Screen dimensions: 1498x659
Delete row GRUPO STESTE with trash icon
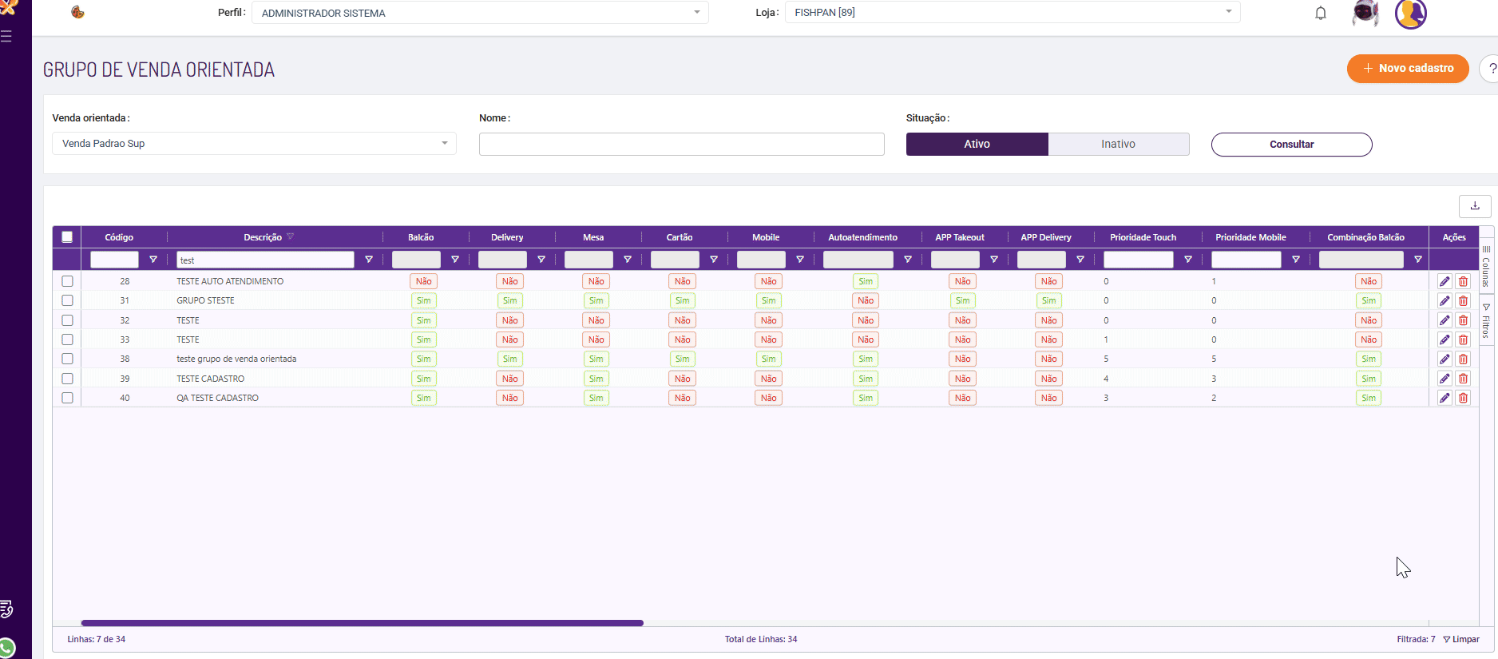[1463, 301]
